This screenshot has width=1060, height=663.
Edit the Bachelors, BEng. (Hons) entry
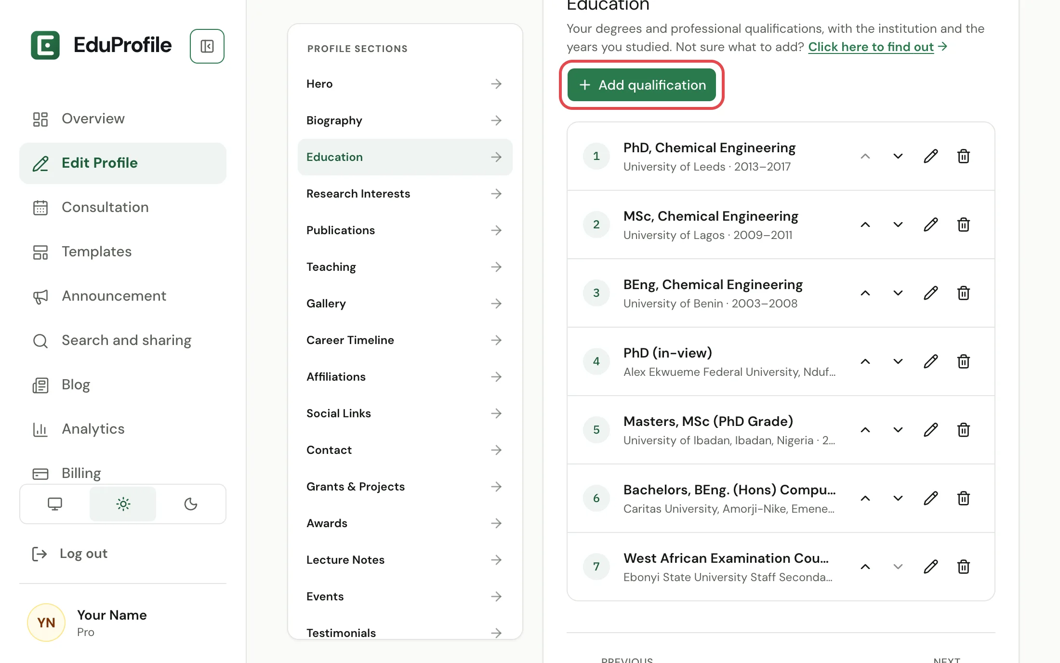point(931,498)
